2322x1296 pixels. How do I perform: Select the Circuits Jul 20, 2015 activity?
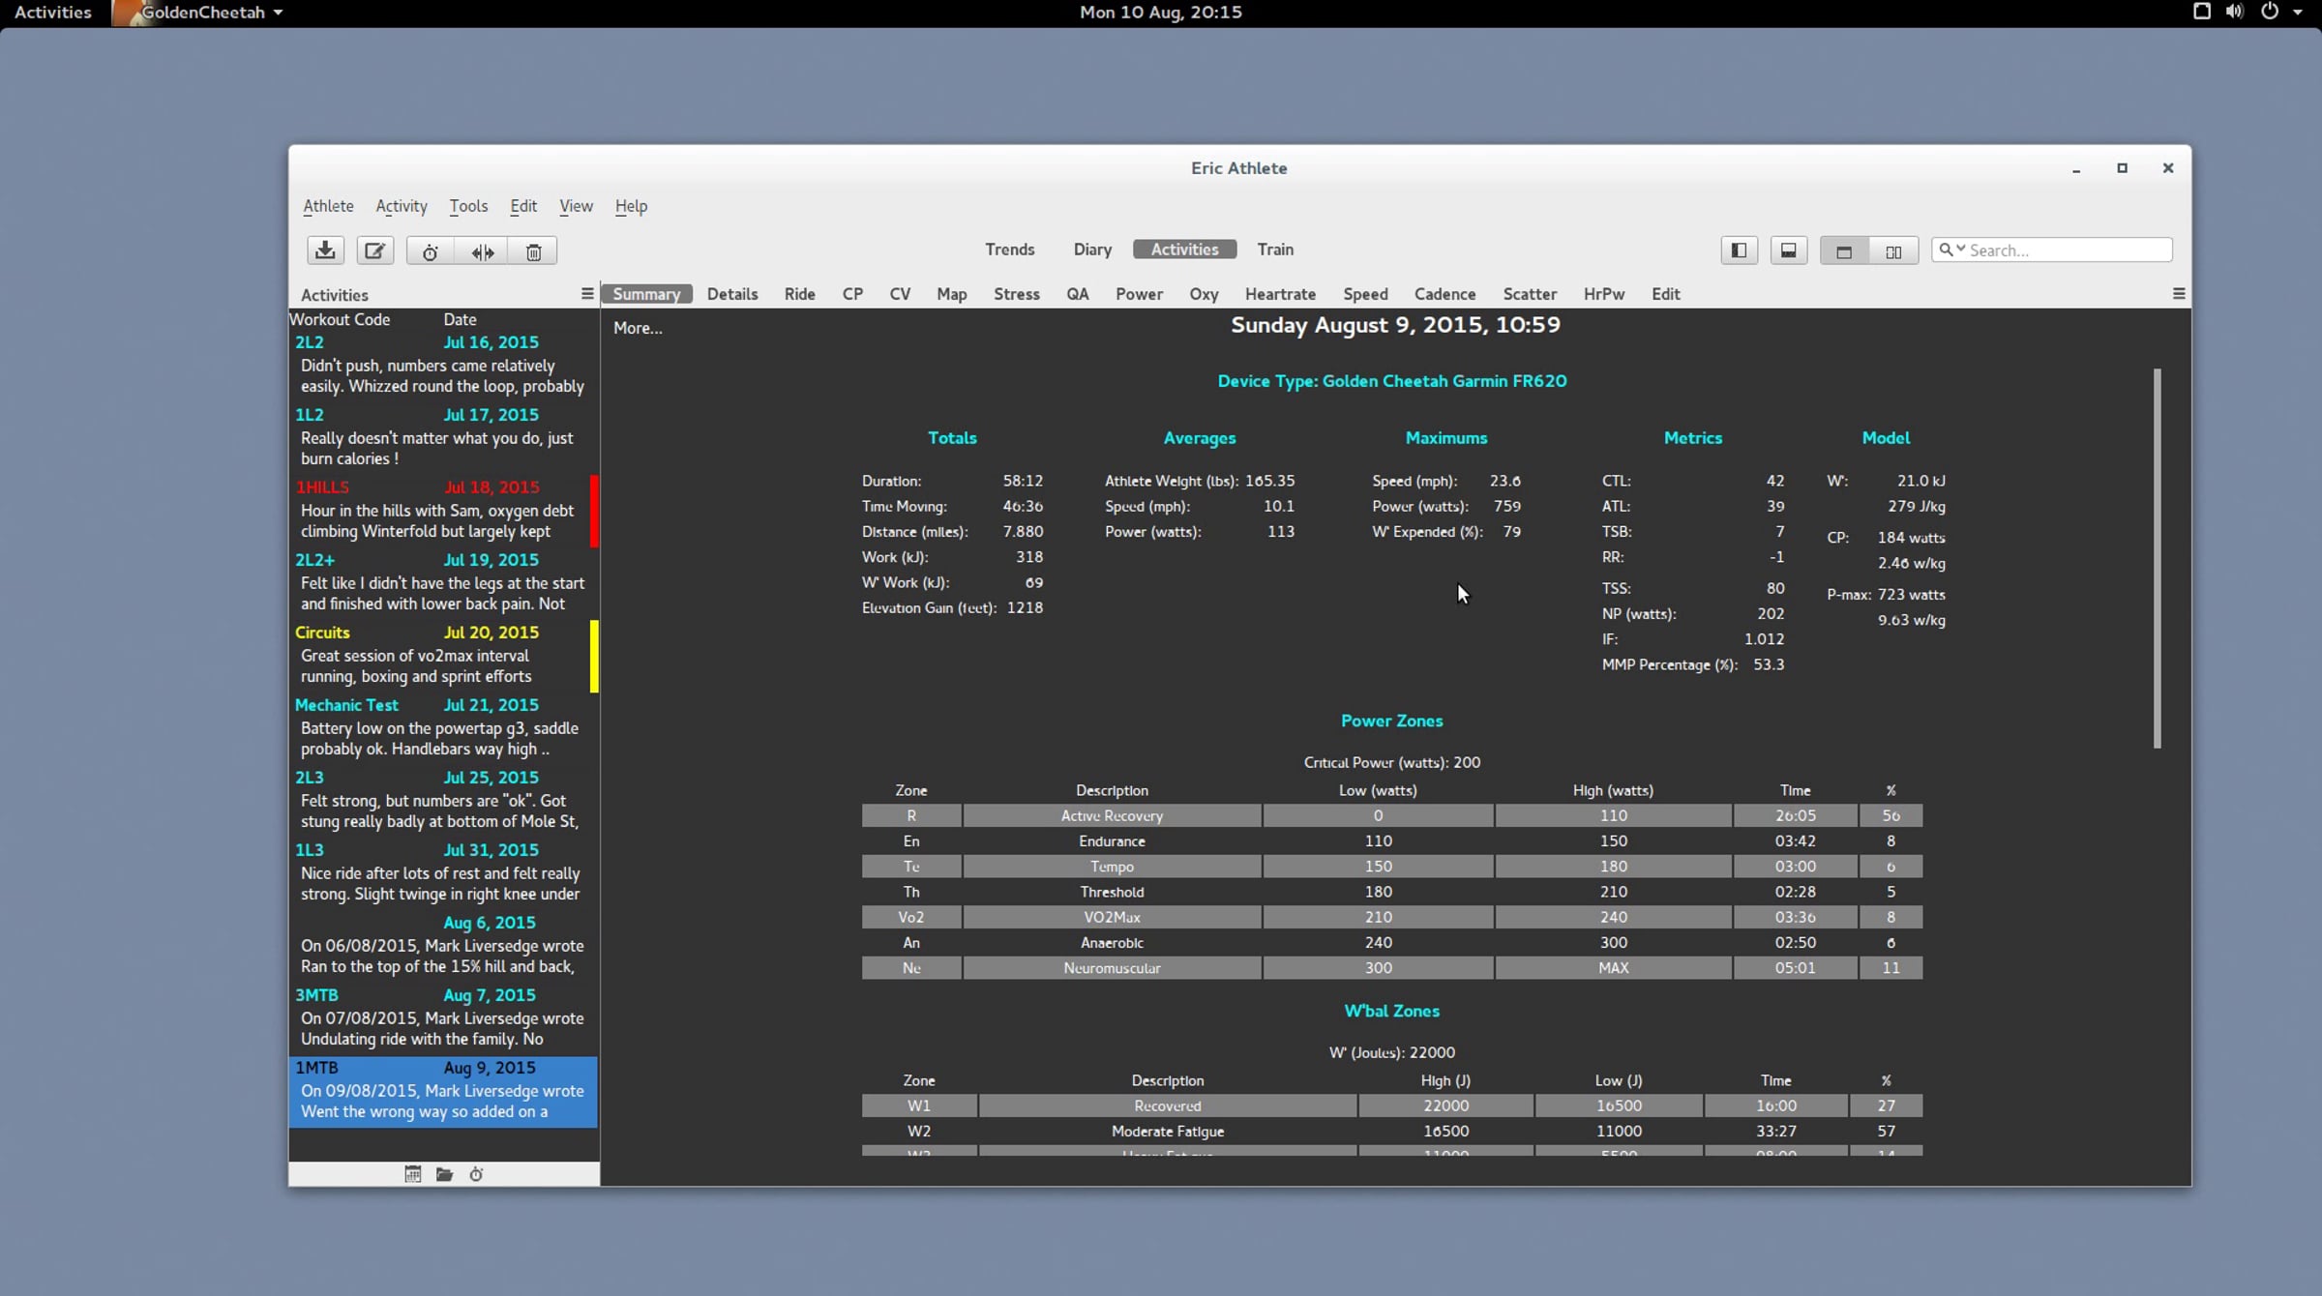(443, 655)
